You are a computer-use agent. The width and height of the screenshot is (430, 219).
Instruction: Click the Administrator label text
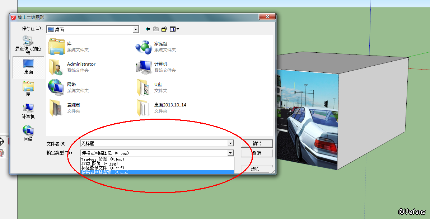tap(81, 64)
